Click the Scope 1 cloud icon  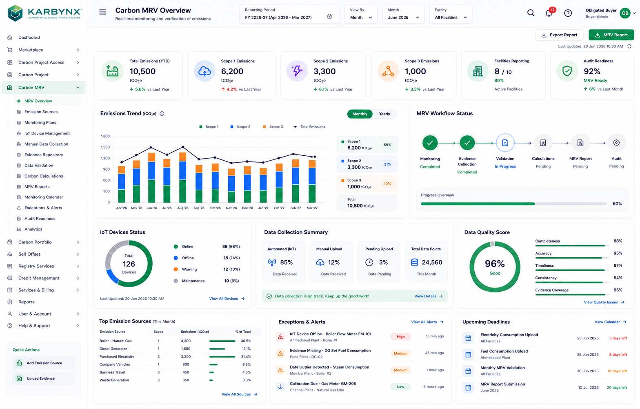click(x=204, y=71)
